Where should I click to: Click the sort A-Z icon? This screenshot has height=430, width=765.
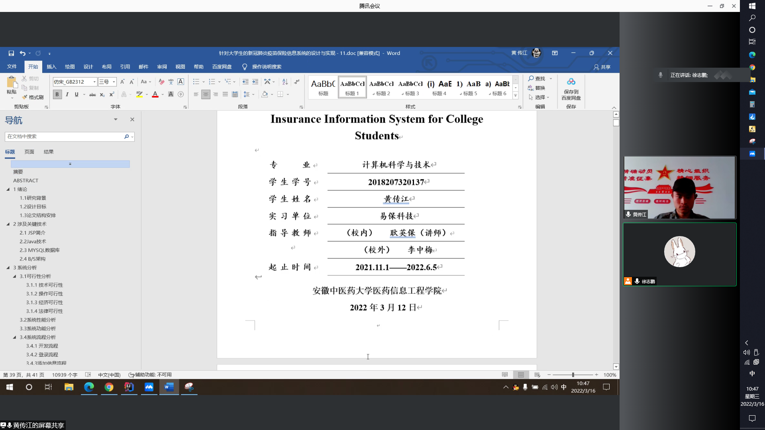pos(285,82)
